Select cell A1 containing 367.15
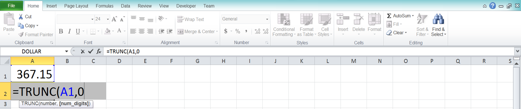The image size is (521, 109). point(32,73)
